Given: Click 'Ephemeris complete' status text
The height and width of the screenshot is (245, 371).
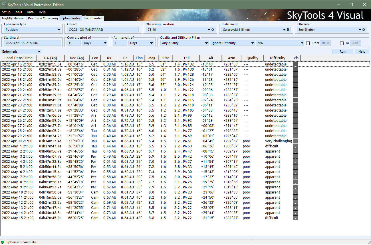Looking at the screenshot, I should tap(21, 242).
